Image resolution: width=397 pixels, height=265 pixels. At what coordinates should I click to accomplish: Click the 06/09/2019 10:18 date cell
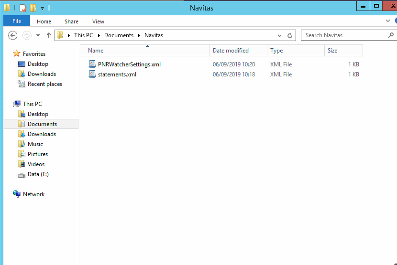coord(234,74)
